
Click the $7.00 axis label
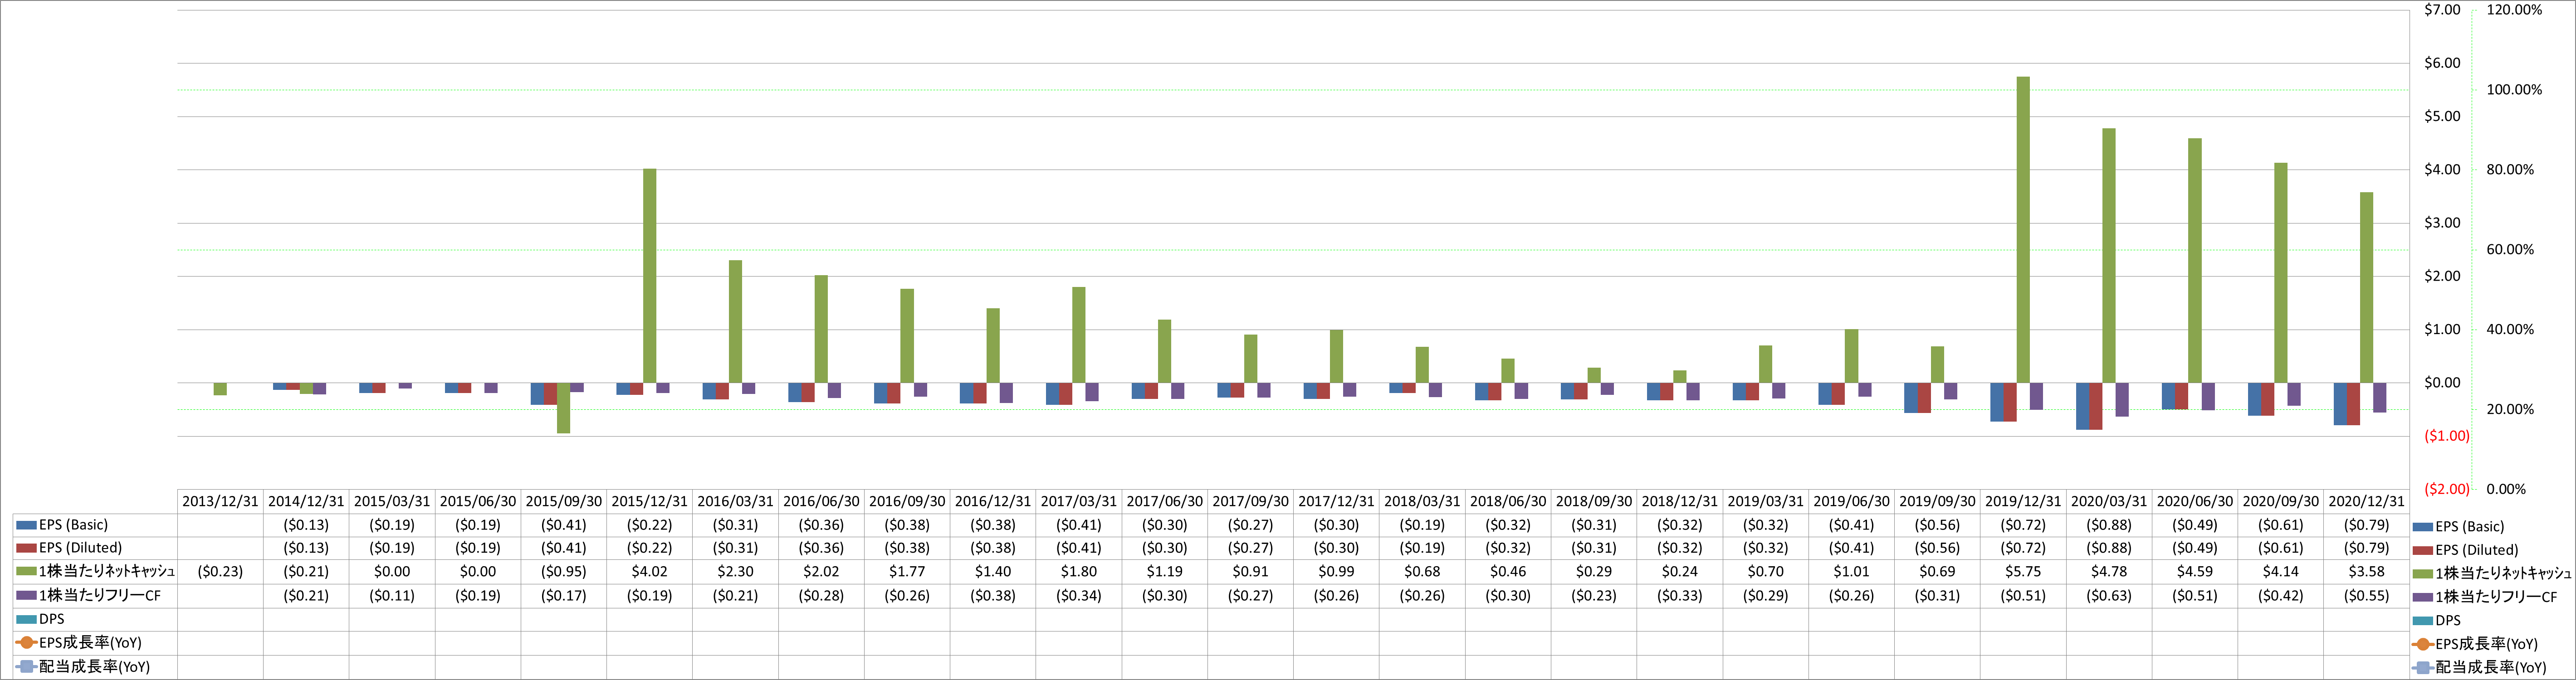click(x=2442, y=10)
